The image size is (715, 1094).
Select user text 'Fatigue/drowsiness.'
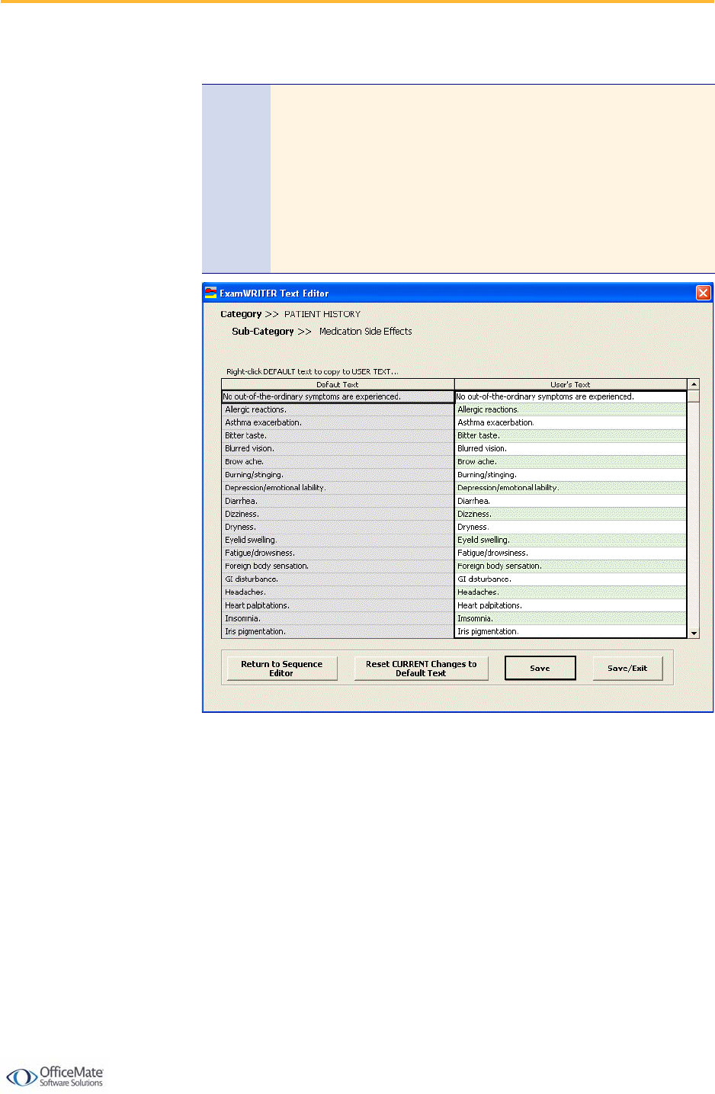point(570,553)
